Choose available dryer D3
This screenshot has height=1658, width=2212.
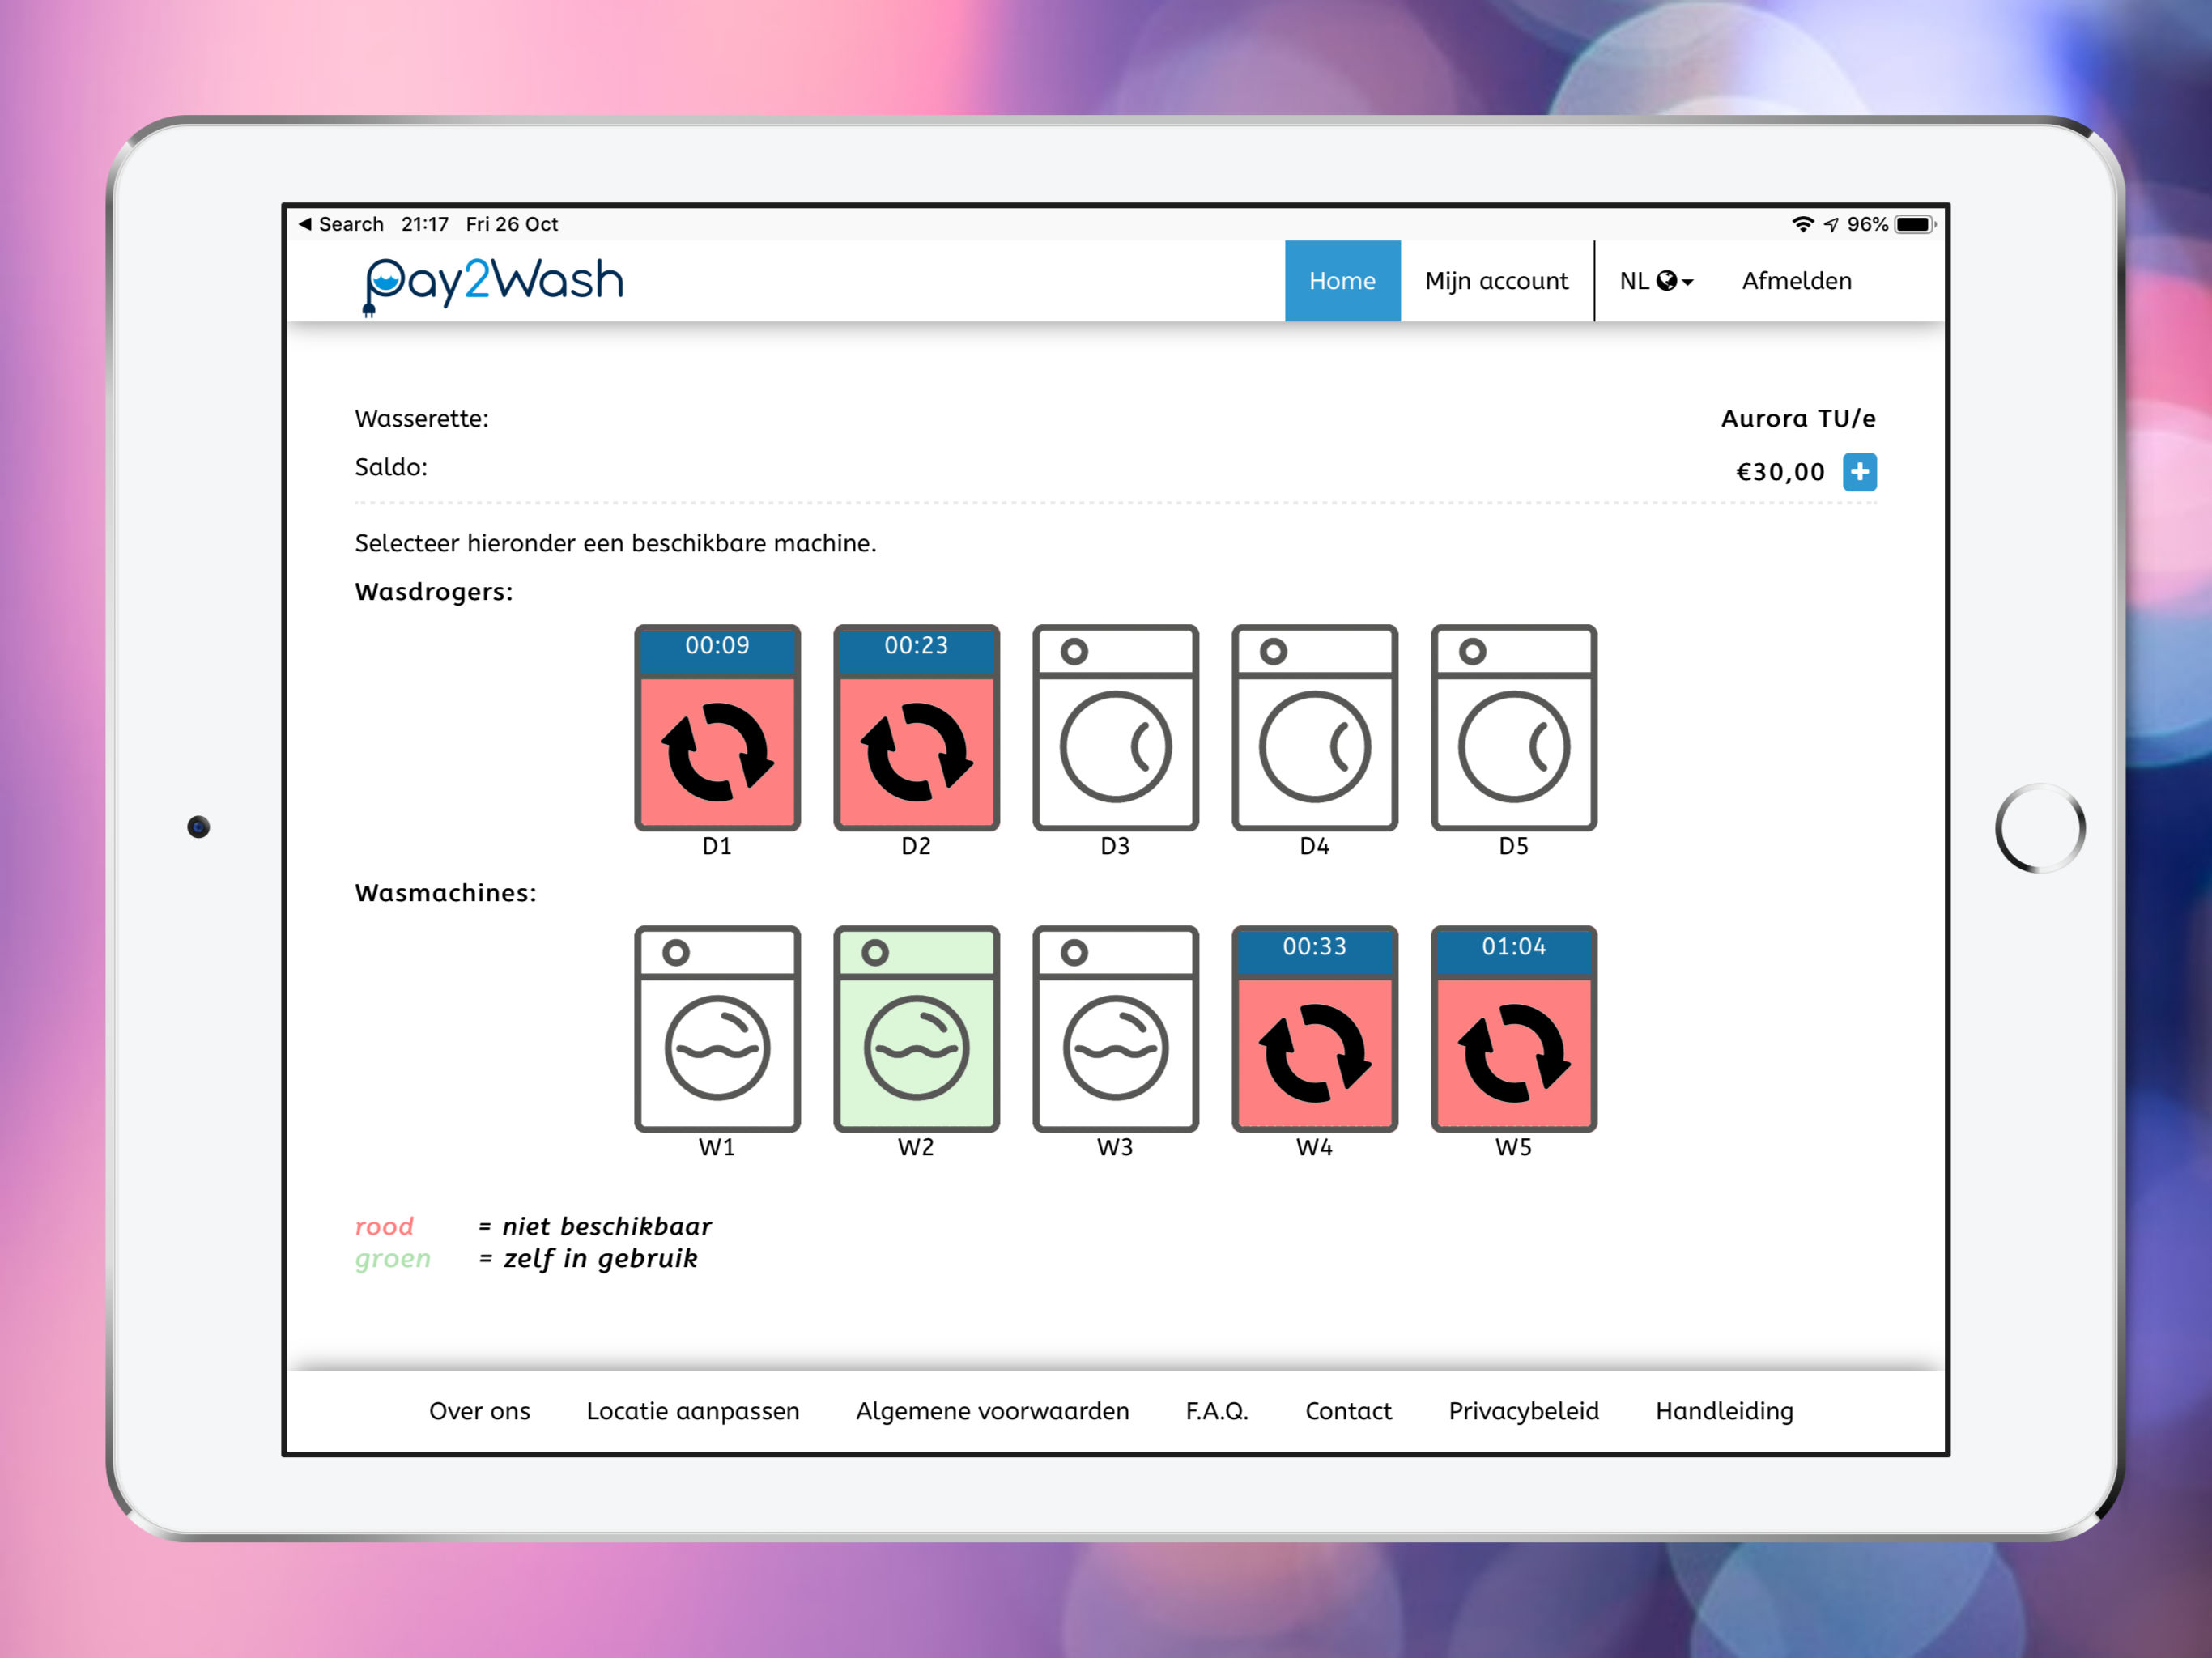1115,727
